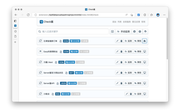Click the JSON type badge on Server酱API

pos(63,83)
